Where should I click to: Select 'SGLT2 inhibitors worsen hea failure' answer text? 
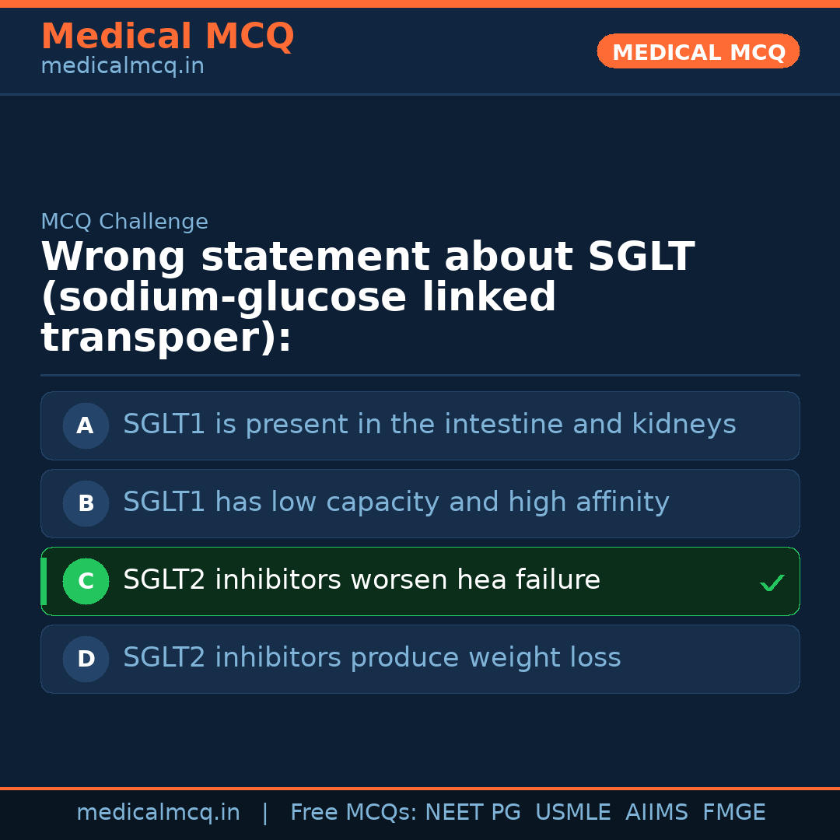click(362, 580)
